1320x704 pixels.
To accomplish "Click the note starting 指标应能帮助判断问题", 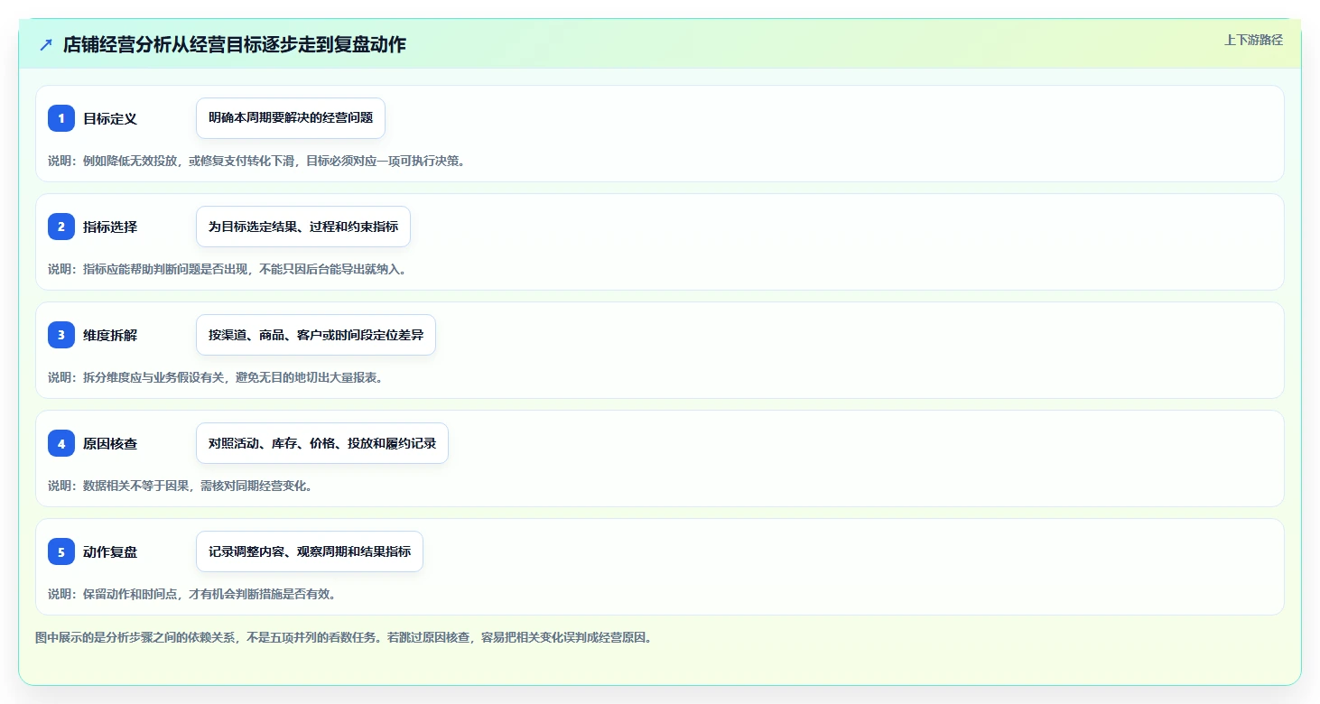I will pos(228,269).
